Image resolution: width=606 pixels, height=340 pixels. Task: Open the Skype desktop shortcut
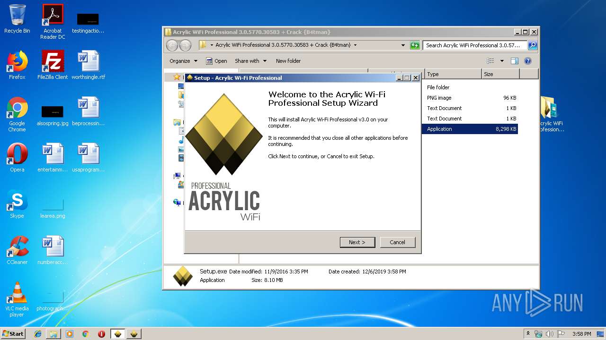(x=17, y=204)
